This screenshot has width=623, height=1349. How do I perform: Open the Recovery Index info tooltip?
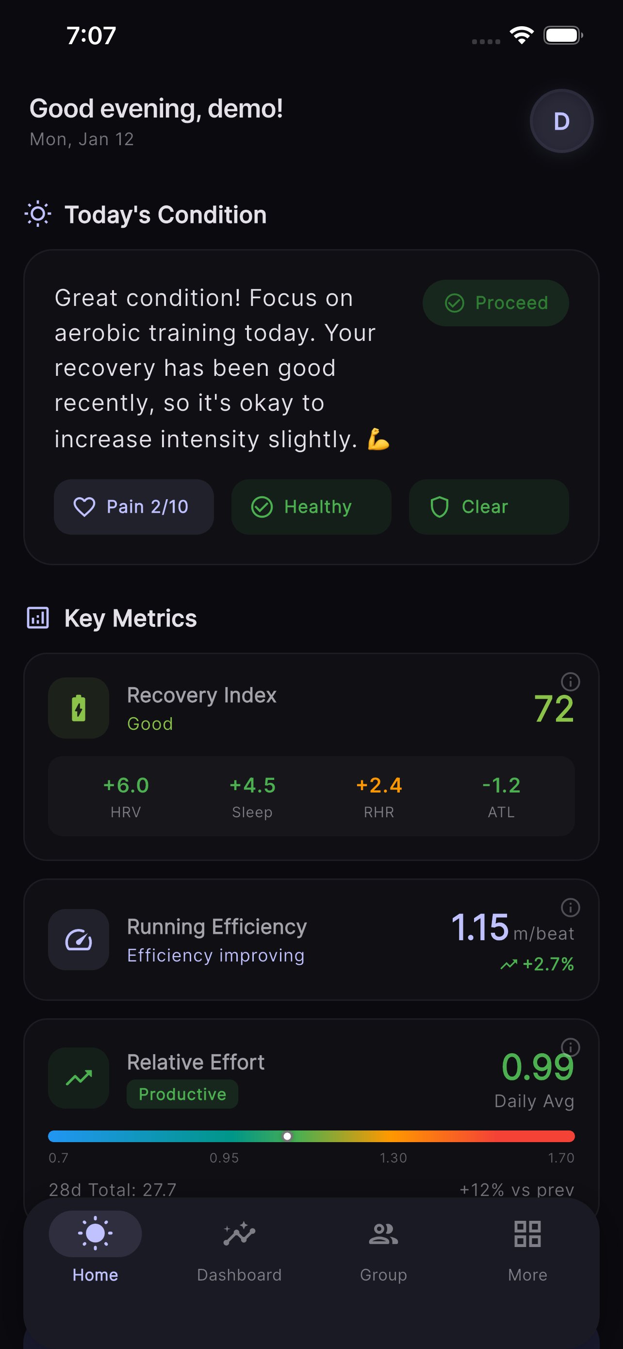570,682
